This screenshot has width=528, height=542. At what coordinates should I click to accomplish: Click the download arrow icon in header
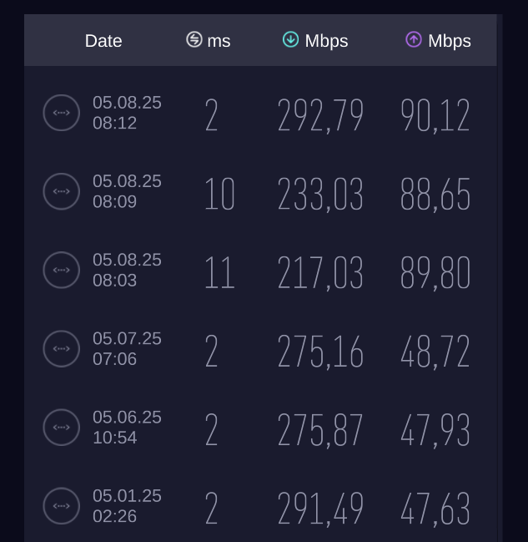(290, 39)
